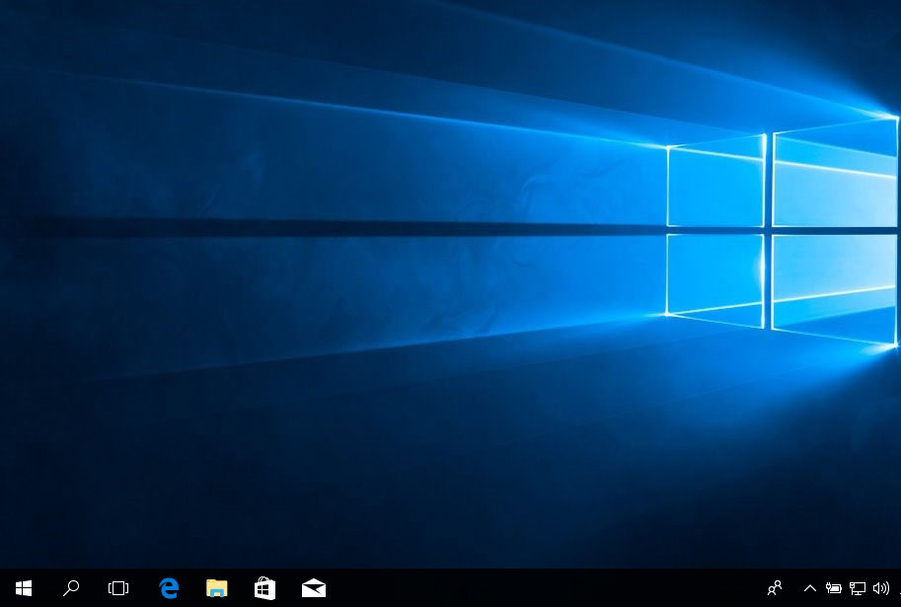Image resolution: width=901 pixels, height=607 pixels.
Task: Open the Windows Start menu
Action: [x=24, y=588]
